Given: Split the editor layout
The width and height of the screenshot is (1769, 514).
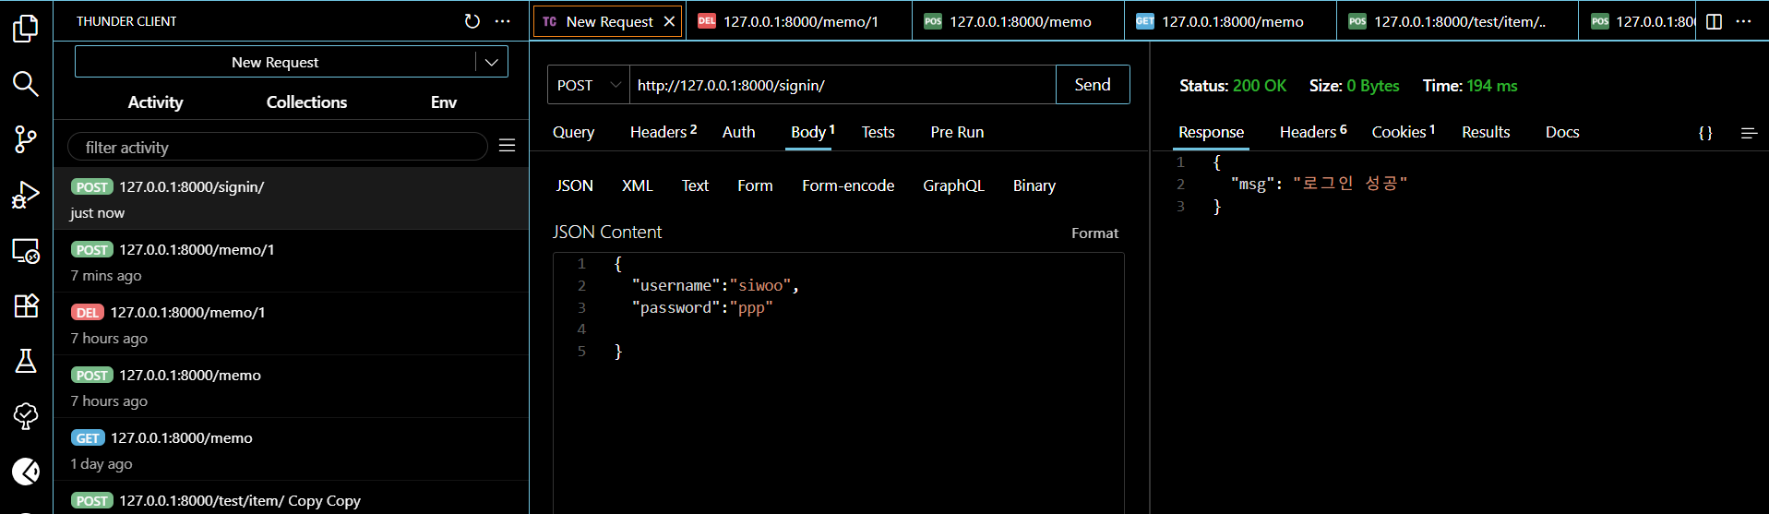Looking at the screenshot, I should click(x=1714, y=21).
